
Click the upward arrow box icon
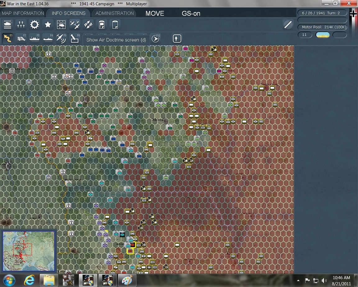177,39
